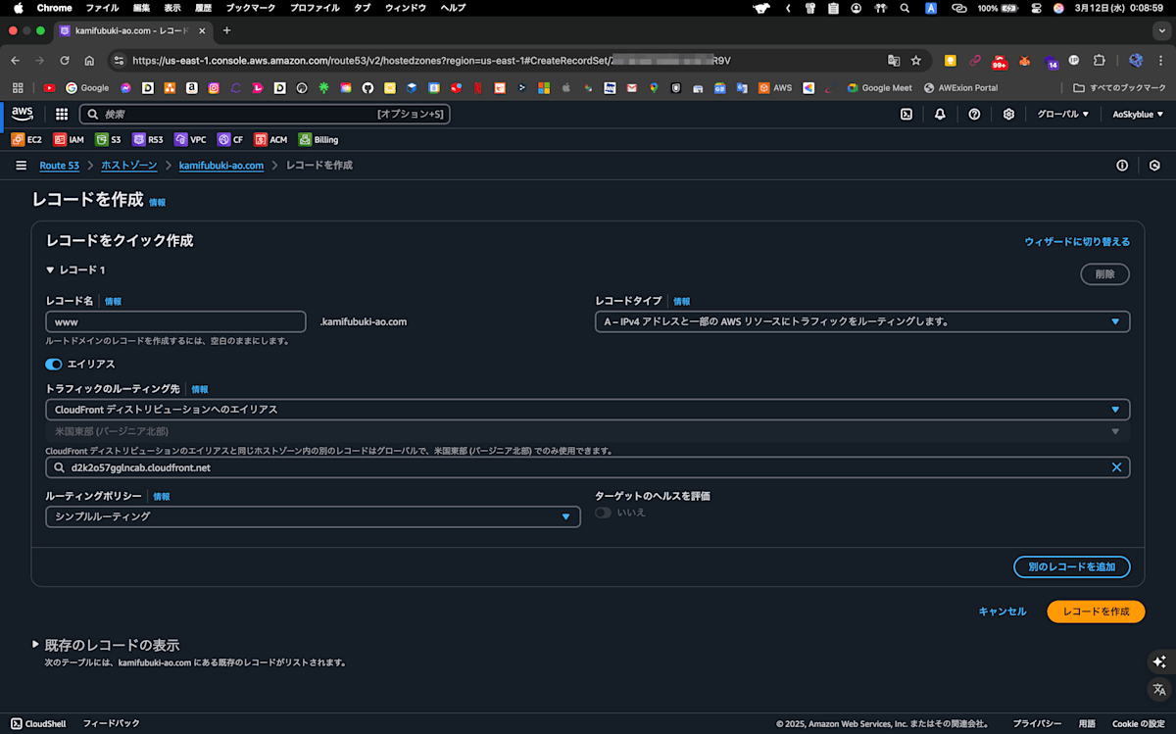Viewport: 1176px width, 734px height.
Task: Open the AWS help question mark menu
Action: tap(974, 114)
